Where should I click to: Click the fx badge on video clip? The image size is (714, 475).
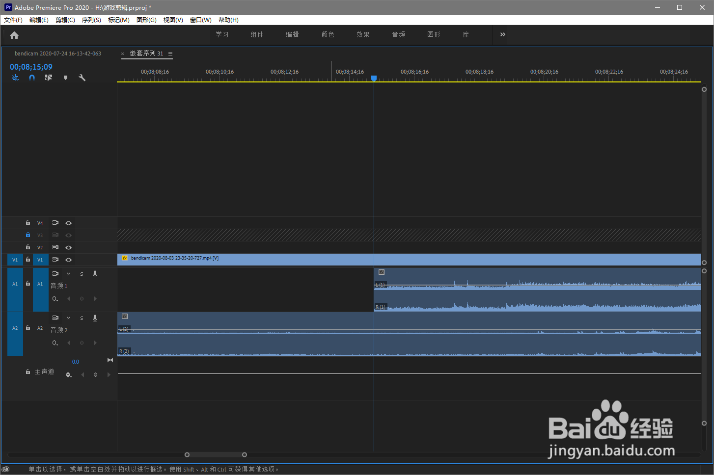click(x=125, y=258)
